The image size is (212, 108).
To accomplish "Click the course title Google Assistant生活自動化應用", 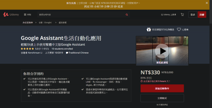I will click(x=61, y=38).
